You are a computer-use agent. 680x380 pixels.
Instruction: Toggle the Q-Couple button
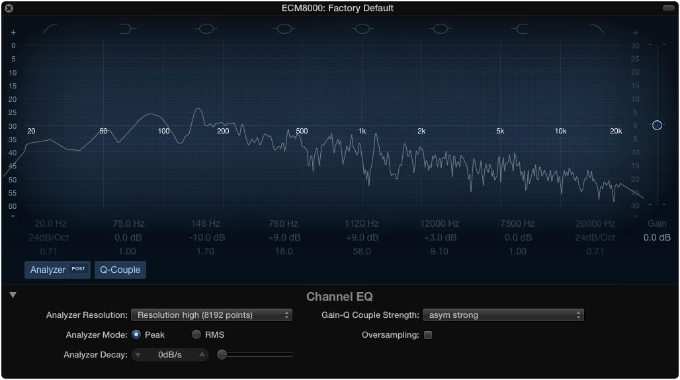coord(120,270)
